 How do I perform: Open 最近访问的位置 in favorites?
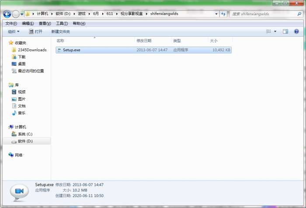pos(31,71)
